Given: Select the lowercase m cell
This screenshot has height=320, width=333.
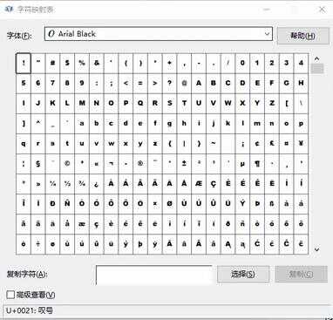Looking at the screenshot, I should click(x=257, y=124).
